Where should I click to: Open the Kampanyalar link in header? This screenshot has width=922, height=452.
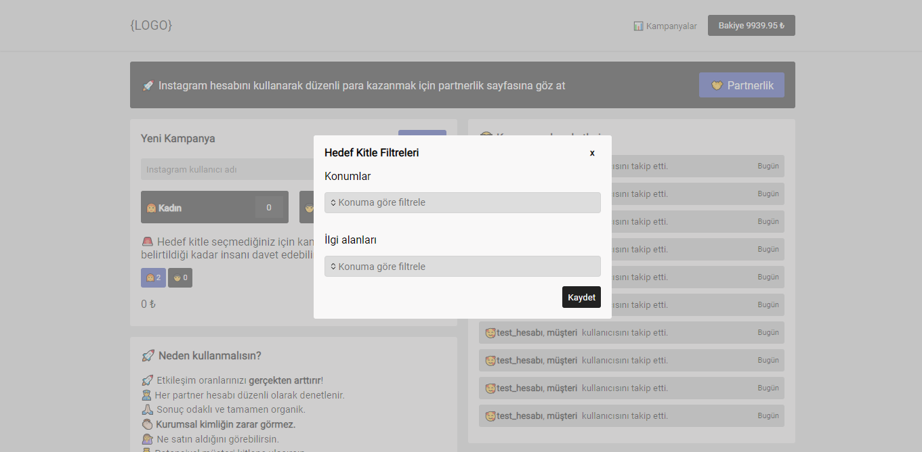pos(665,26)
